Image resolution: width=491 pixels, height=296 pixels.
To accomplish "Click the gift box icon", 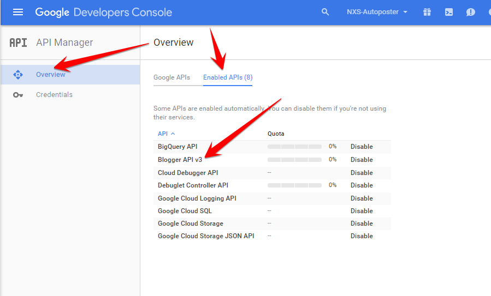I will [x=427, y=12].
